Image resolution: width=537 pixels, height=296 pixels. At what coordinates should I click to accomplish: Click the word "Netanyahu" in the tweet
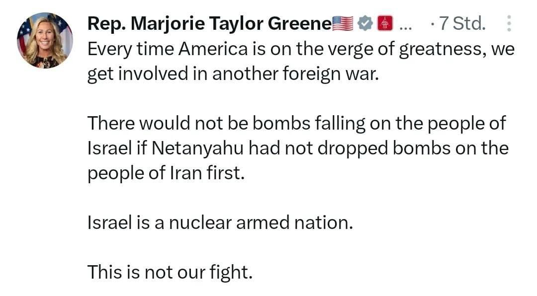pyautogui.click(x=197, y=148)
